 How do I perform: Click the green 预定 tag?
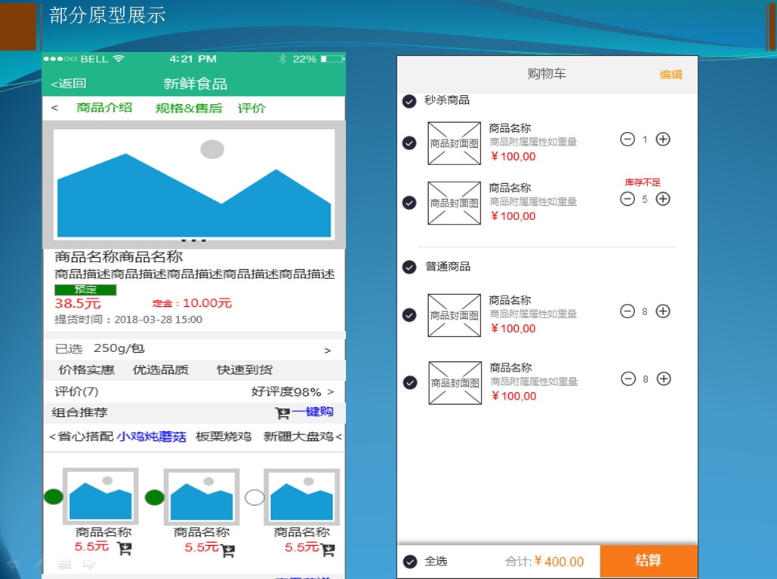[x=85, y=289]
